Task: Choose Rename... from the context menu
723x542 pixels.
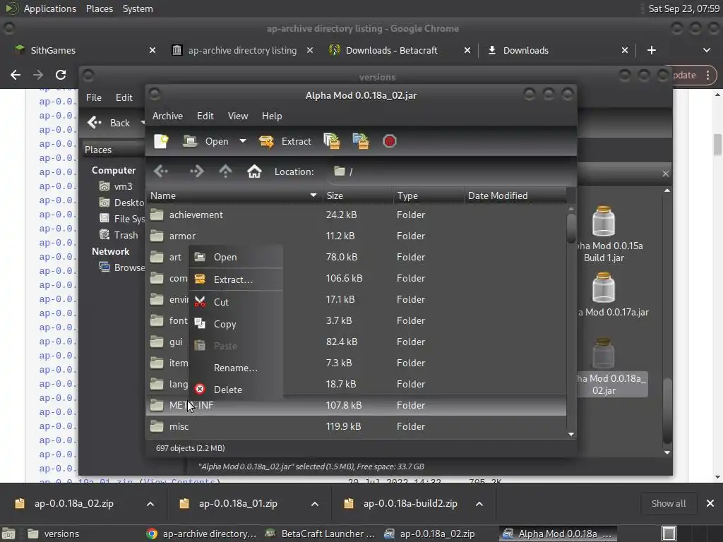Action: 236,368
